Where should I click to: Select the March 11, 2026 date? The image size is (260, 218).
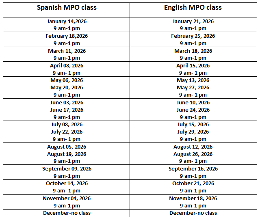click(x=67, y=51)
